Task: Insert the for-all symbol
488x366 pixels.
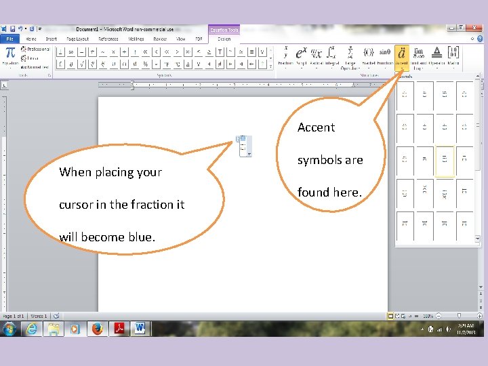Action: (262, 52)
